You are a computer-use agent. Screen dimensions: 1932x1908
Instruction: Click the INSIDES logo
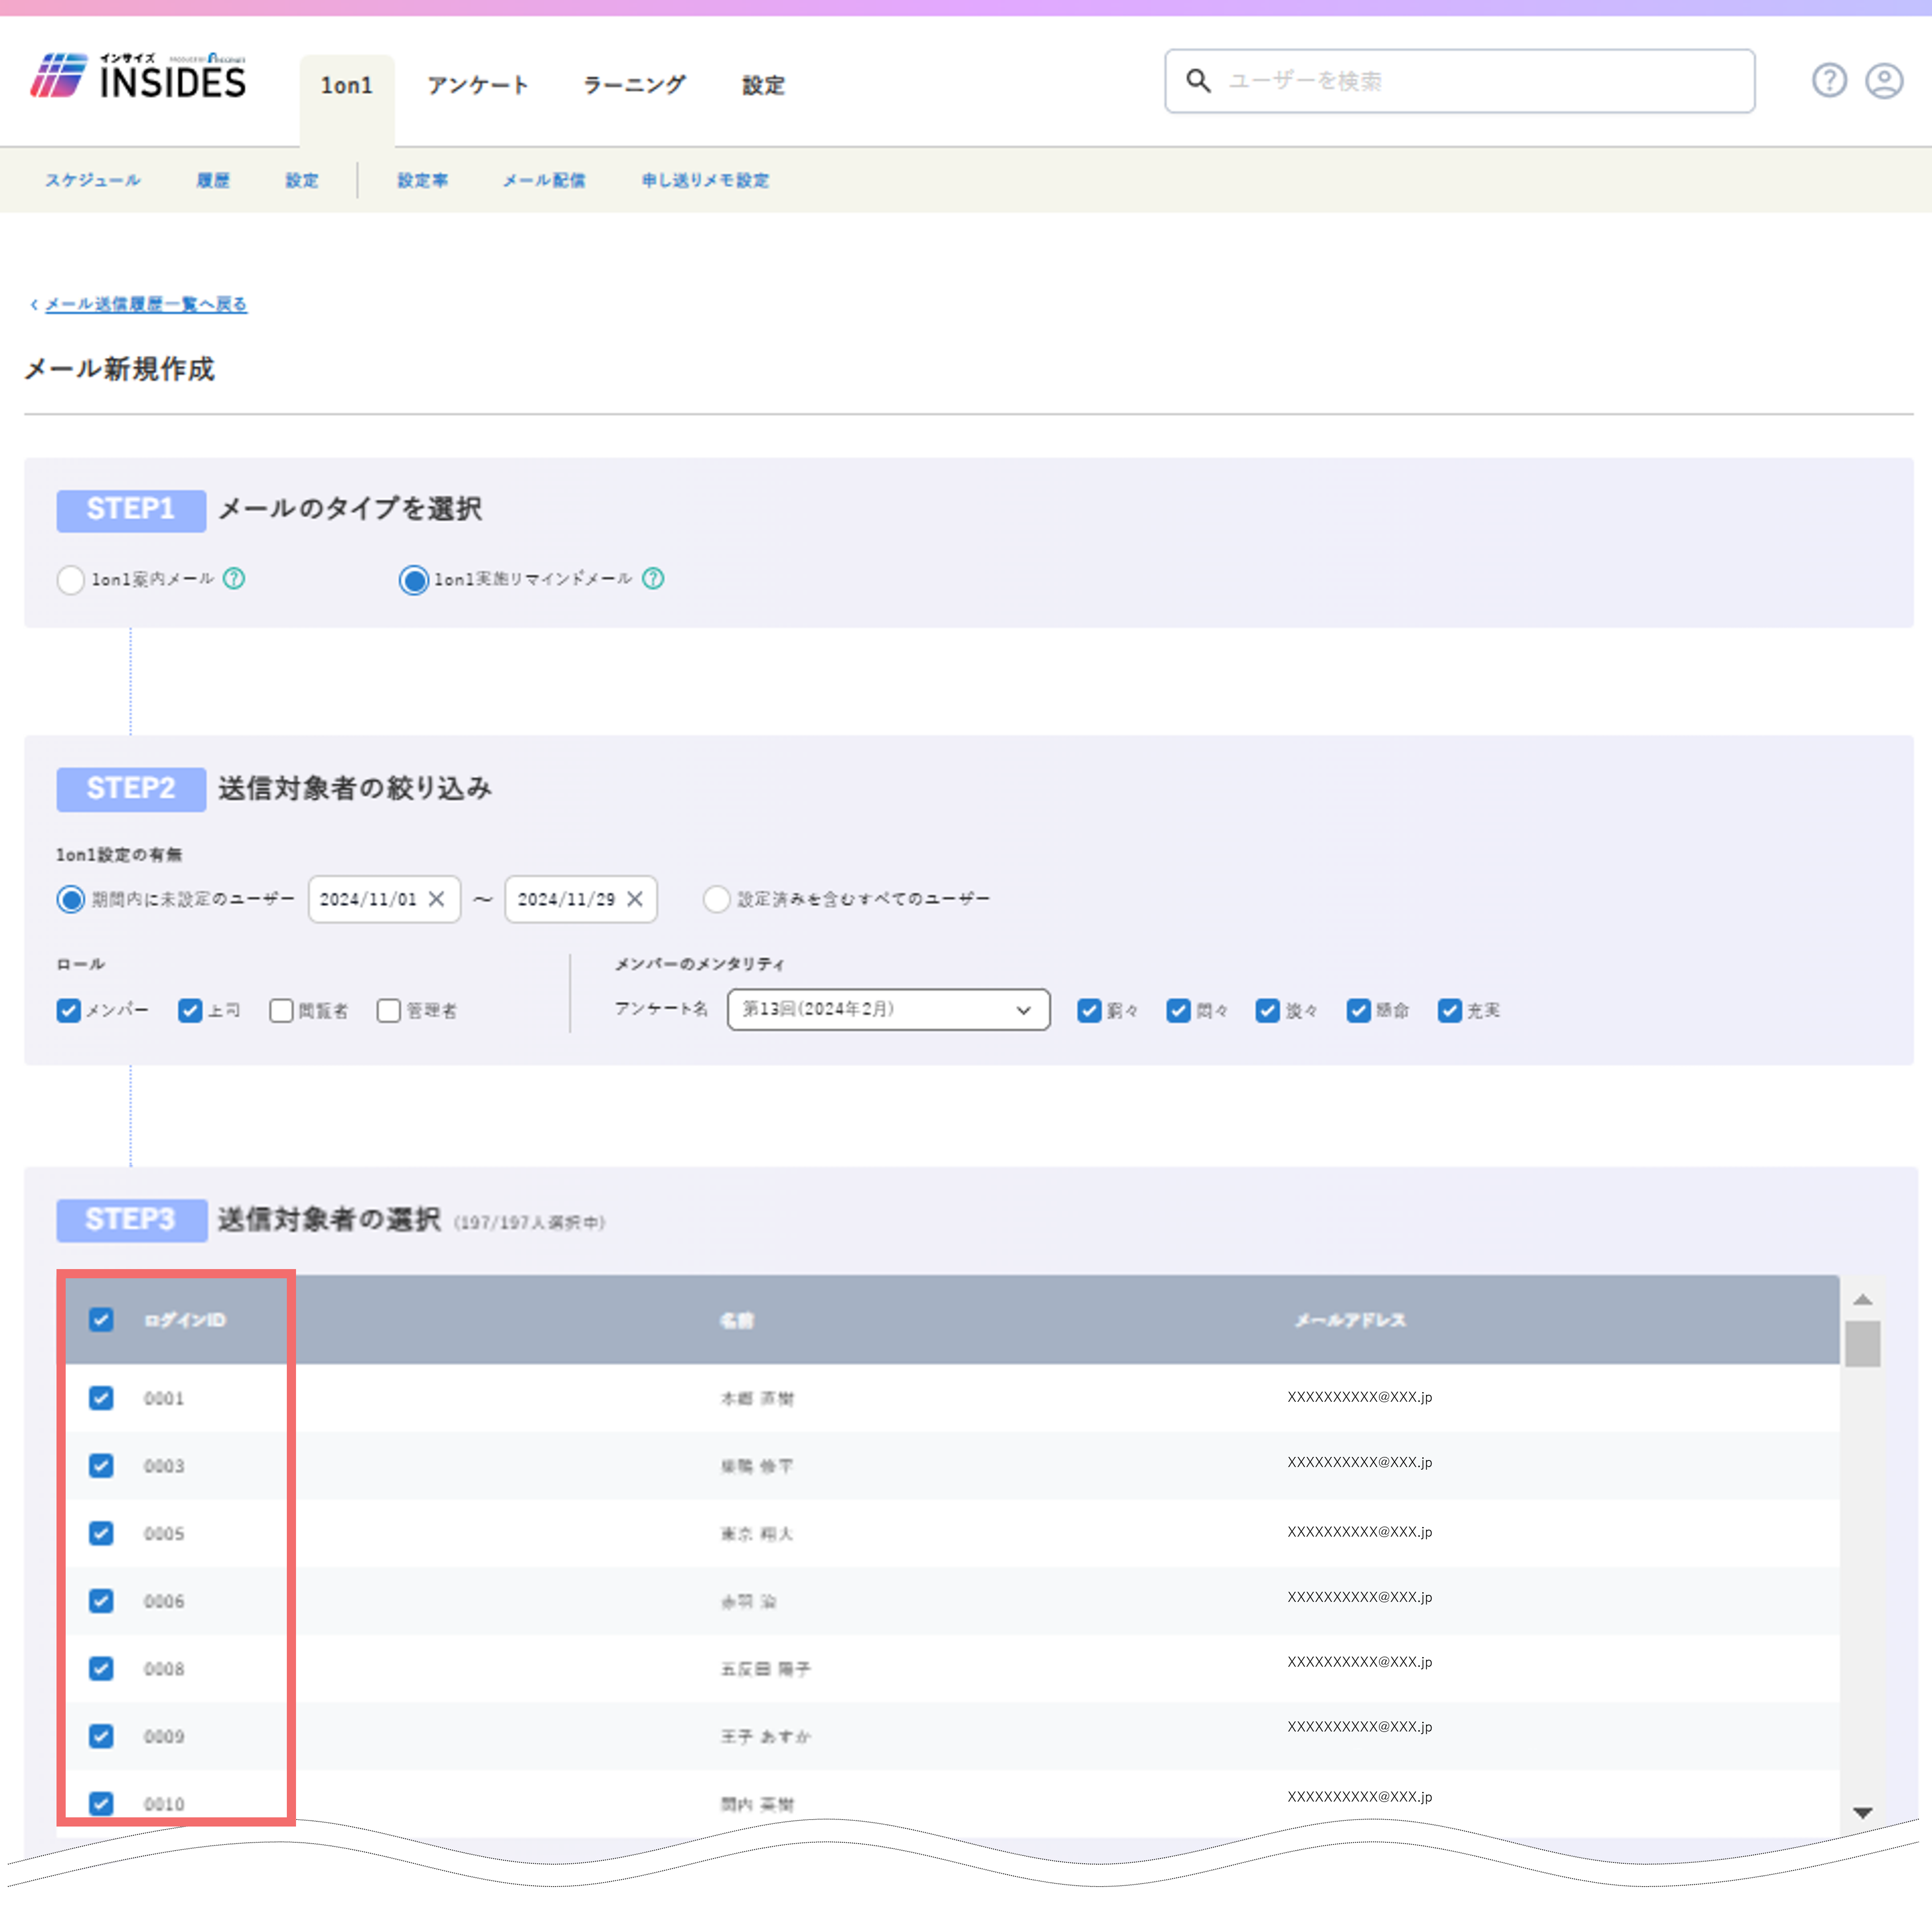coord(138,77)
